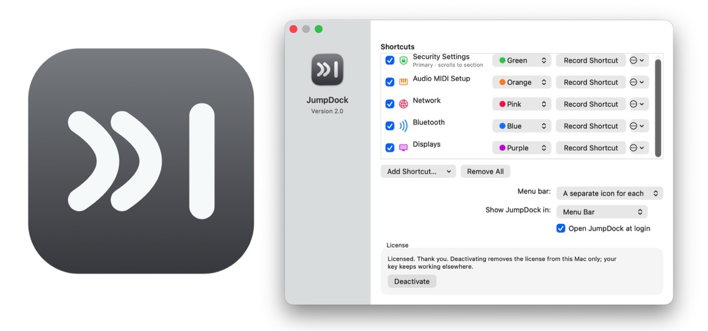Viewport: 708px width, 331px height.
Task: Click the large JumpDock app icon artwork
Action: 141,161
